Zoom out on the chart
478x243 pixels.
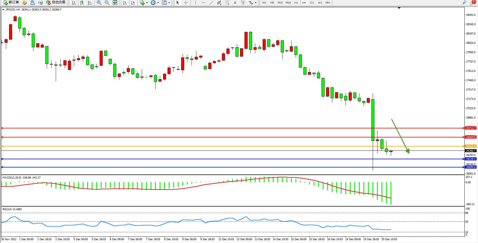pyautogui.click(x=107, y=3)
